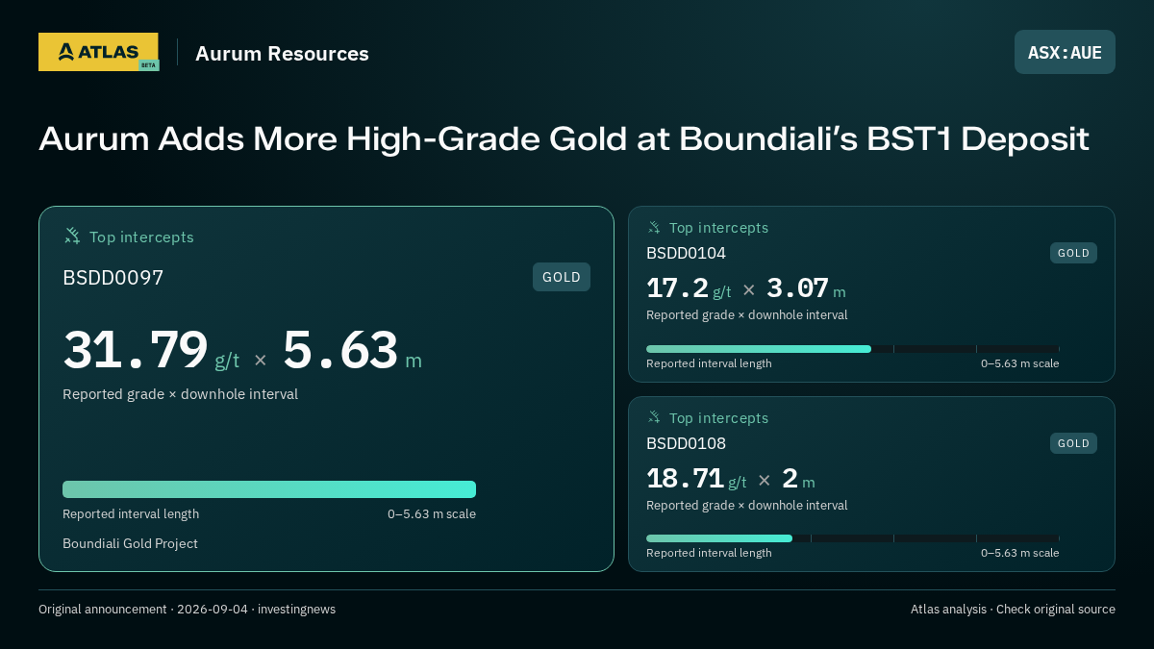
Task: Click the ASX:AUE ticker badge
Action: click(1065, 52)
